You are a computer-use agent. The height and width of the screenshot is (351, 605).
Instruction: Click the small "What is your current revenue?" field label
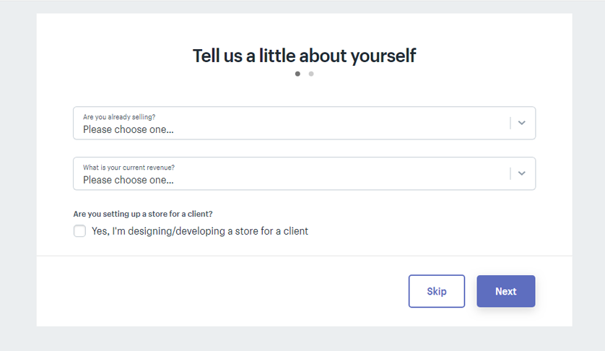(129, 167)
